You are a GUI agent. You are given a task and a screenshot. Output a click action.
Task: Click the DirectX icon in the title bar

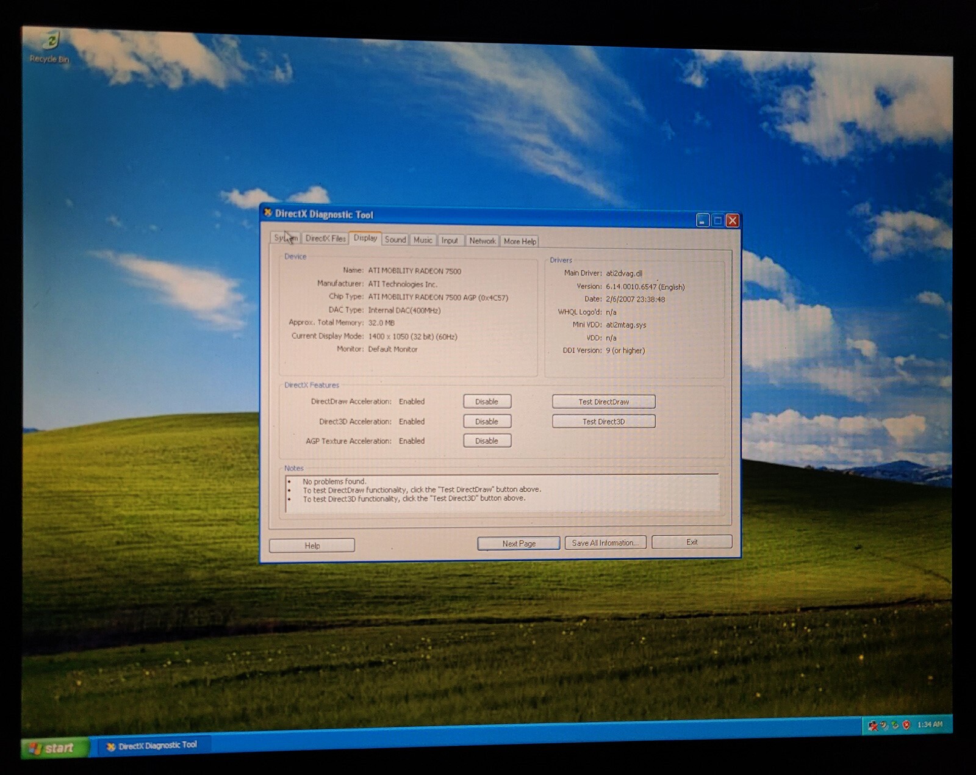click(x=268, y=212)
